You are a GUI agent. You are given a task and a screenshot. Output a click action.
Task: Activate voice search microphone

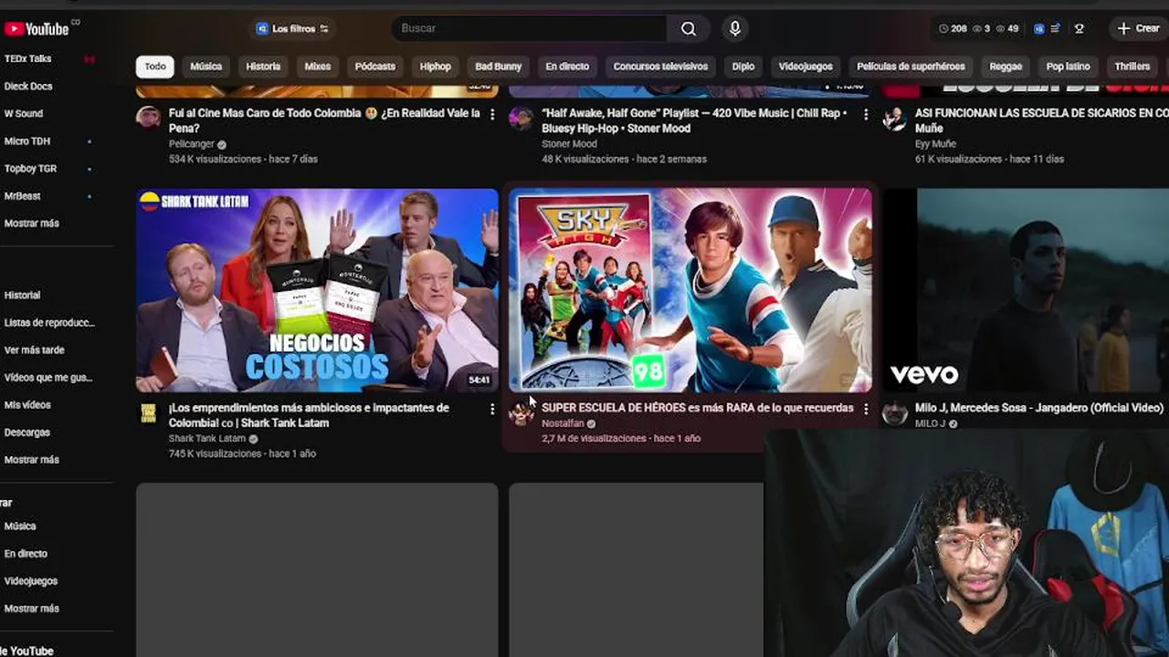[x=735, y=28]
